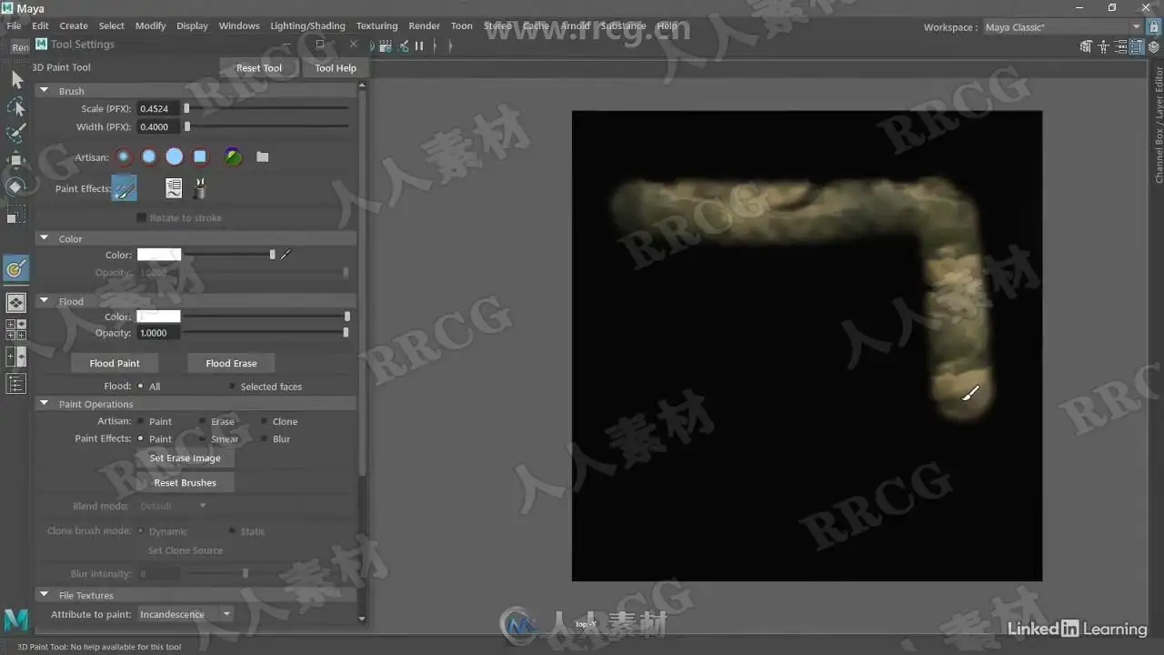Open the Arnold menu
The height and width of the screenshot is (655, 1164).
(576, 25)
